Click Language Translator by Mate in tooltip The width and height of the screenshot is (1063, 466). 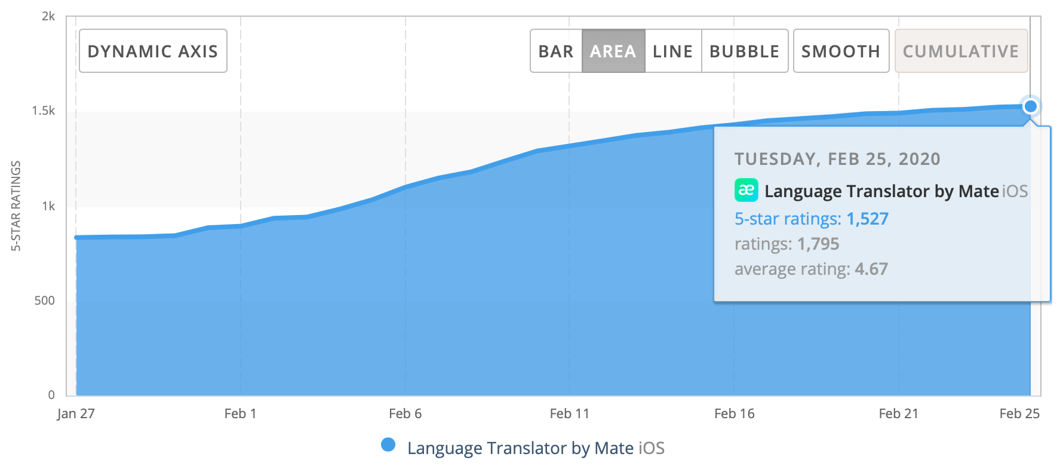point(881,191)
